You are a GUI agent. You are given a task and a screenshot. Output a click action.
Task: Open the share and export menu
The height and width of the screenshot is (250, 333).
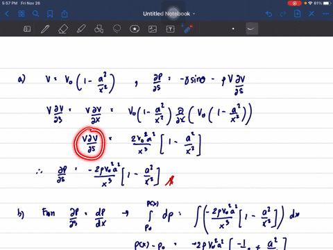coord(65,14)
